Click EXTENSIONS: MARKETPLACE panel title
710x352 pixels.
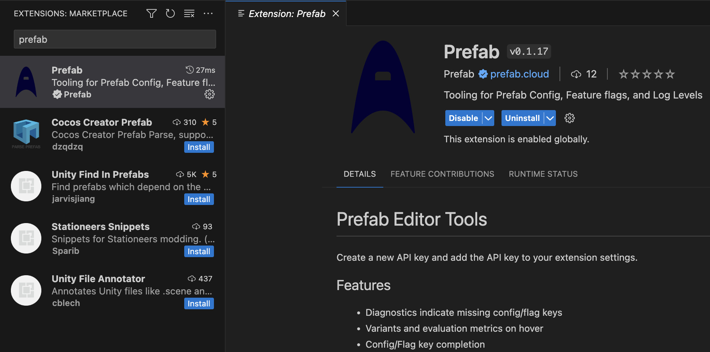coord(71,14)
